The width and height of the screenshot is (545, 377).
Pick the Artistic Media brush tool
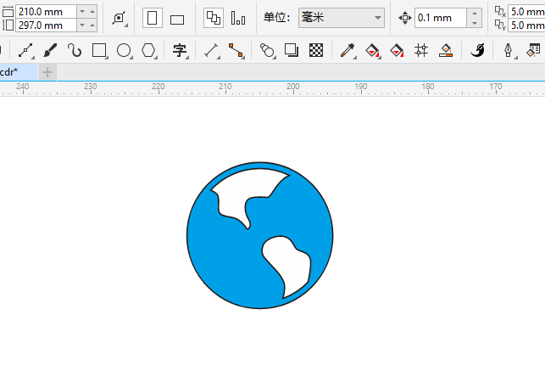coord(51,51)
